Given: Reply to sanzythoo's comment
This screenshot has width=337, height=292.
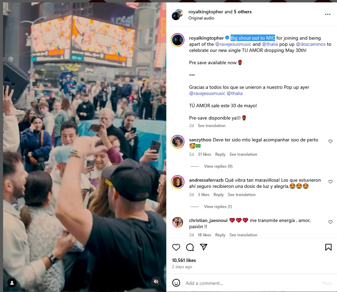Looking at the screenshot, I should tap(220, 154).
